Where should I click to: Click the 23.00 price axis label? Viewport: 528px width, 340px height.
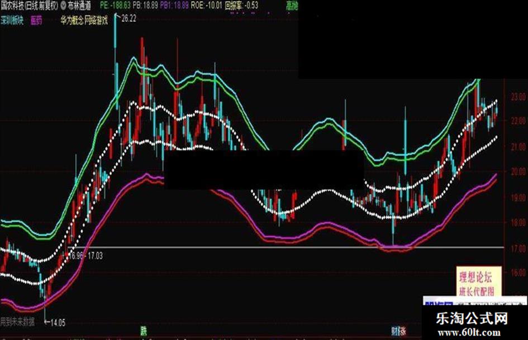(x=518, y=97)
